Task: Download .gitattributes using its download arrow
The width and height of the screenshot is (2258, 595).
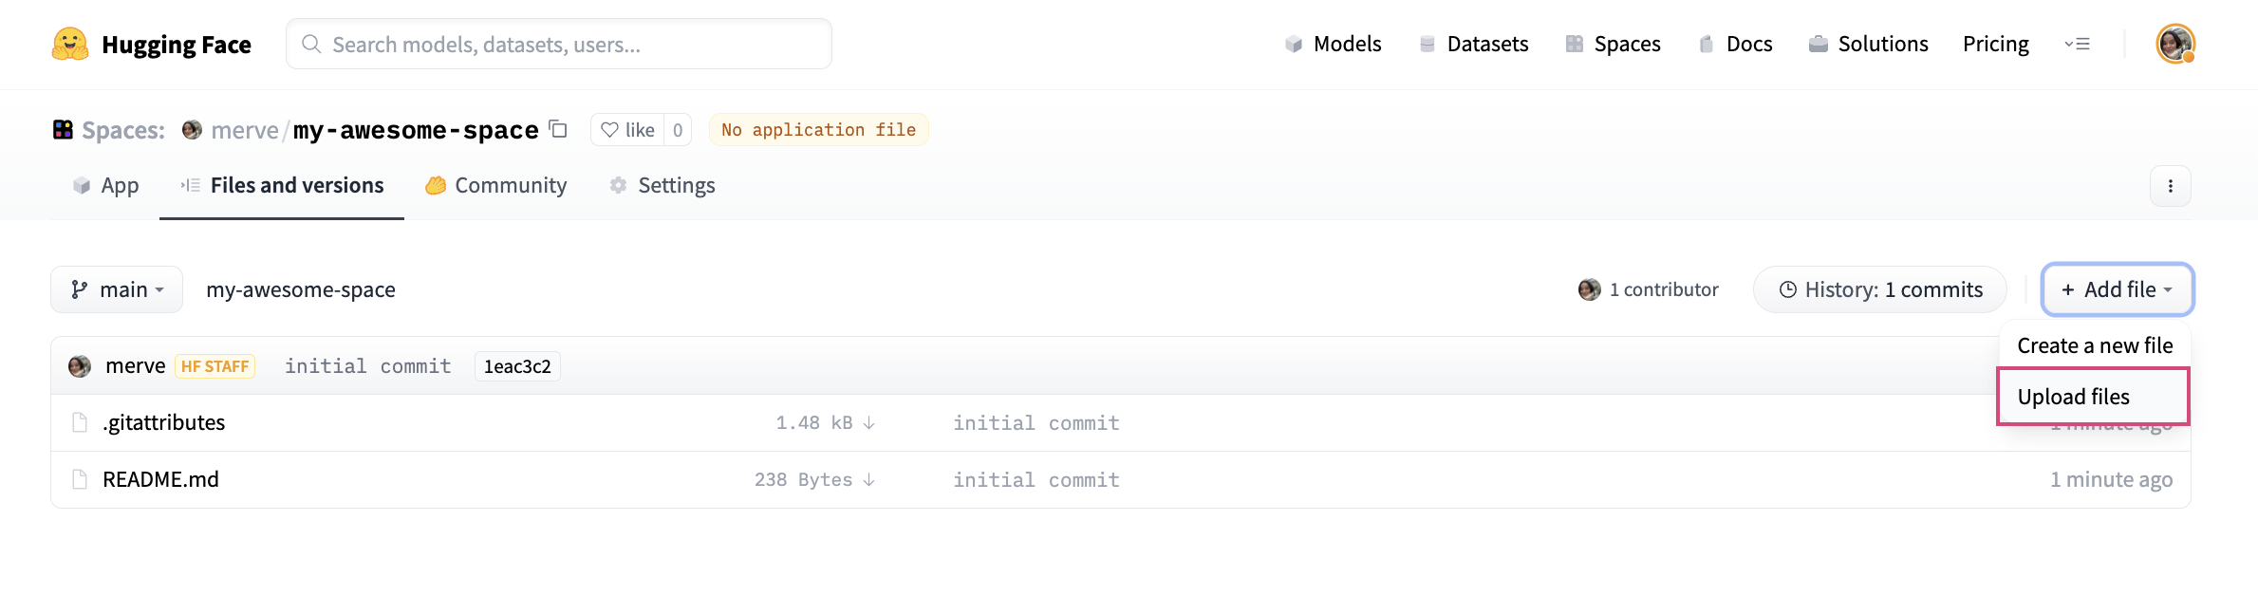Action: (x=868, y=423)
